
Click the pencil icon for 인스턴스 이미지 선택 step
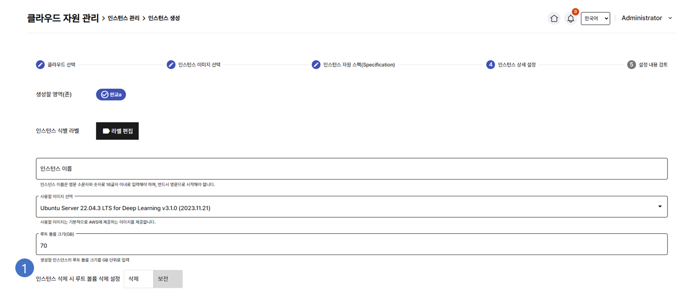coord(171,65)
